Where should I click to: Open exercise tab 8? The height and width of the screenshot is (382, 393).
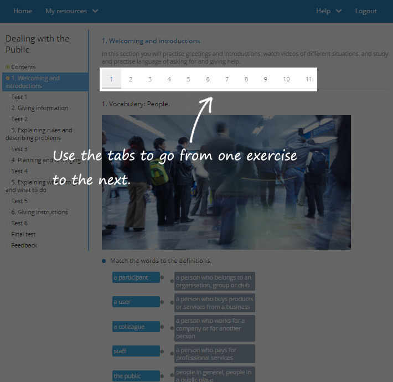pos(246,79)
